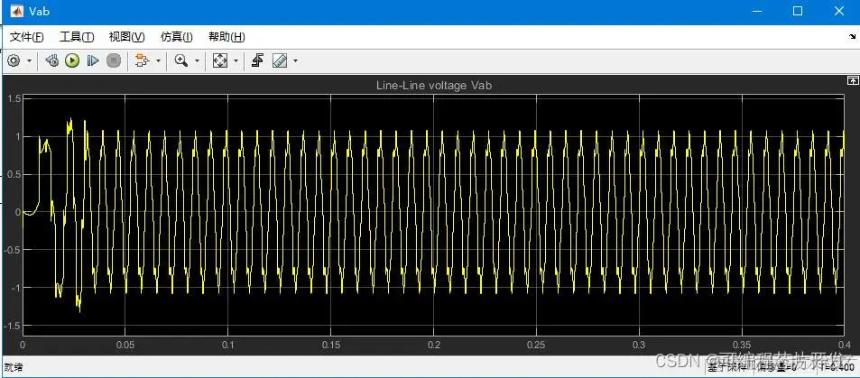Click the dock arrow at menu bar right
The image size is (860, 378).
851,37
